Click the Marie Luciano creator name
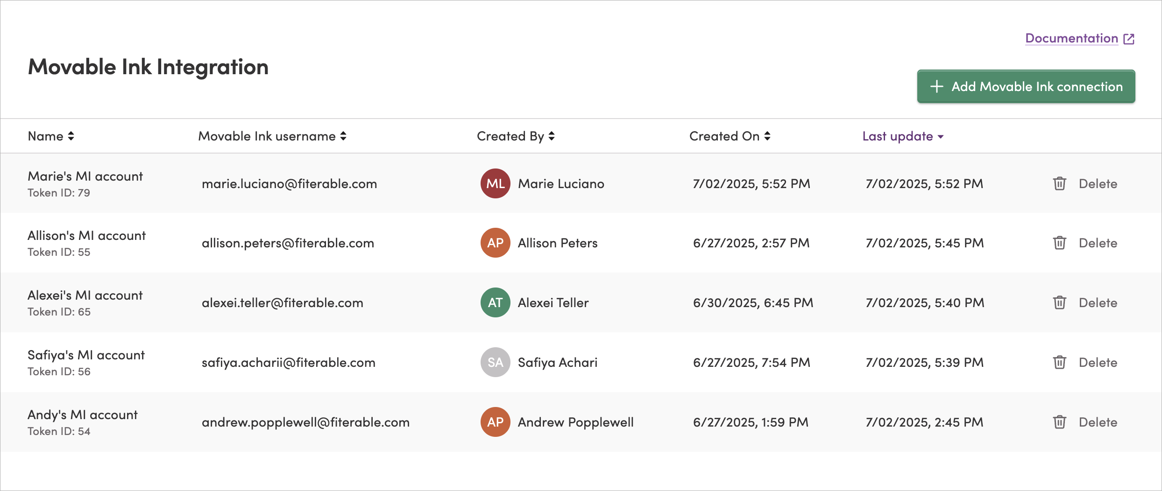The height and width of the screenshot is (491, 1162). pos(561,183)
